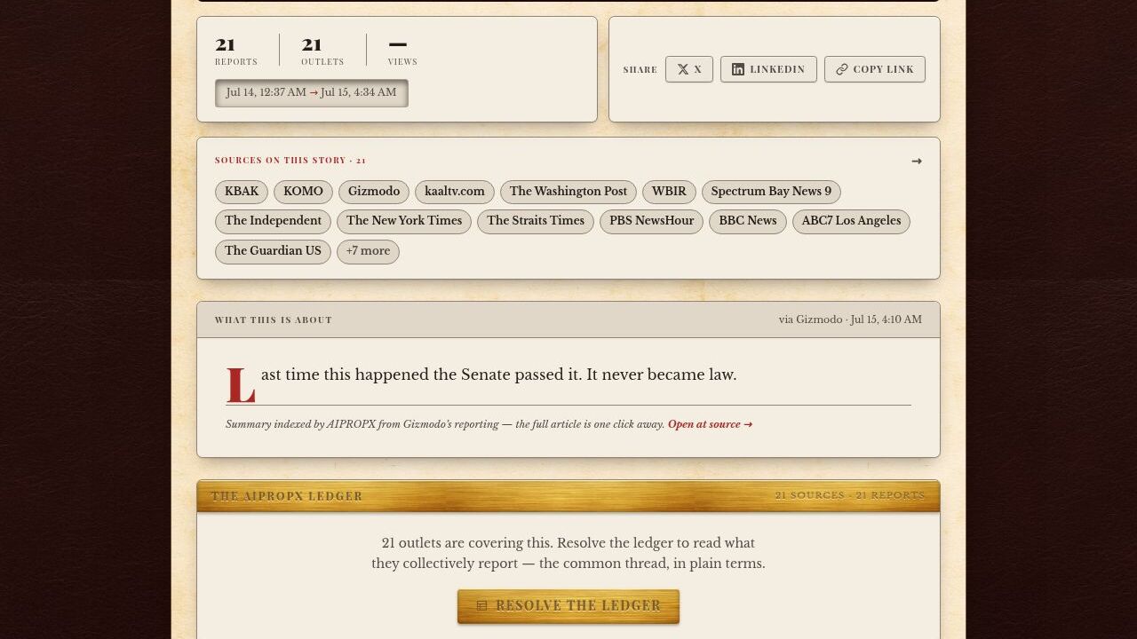Click the date range Jul 14 to Jul 15
The width and height of the screenshot is (1137, 639).
point(312,93)
